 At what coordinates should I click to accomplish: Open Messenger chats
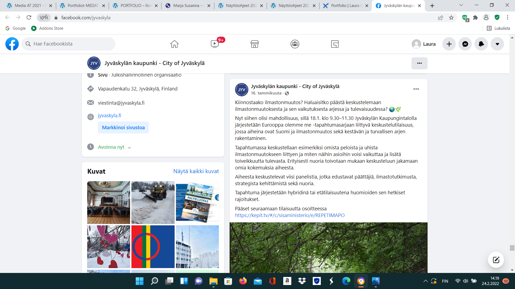[465, 44]
